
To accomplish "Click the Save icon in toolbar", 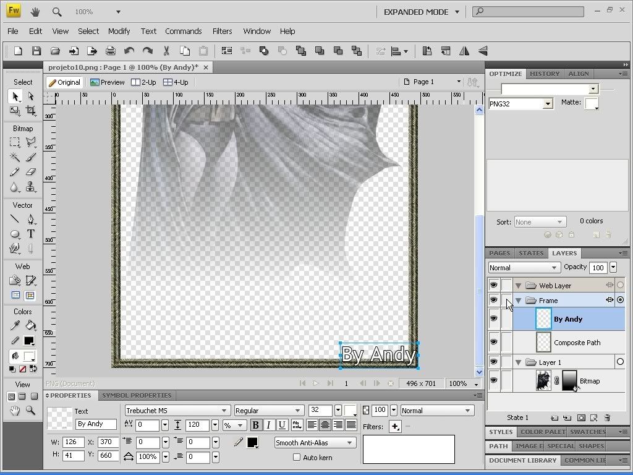I will pyautogui.click(x=36, y=51).
